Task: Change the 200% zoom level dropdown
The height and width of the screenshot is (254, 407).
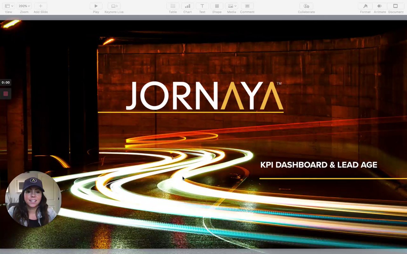Action: click(24, 6)
